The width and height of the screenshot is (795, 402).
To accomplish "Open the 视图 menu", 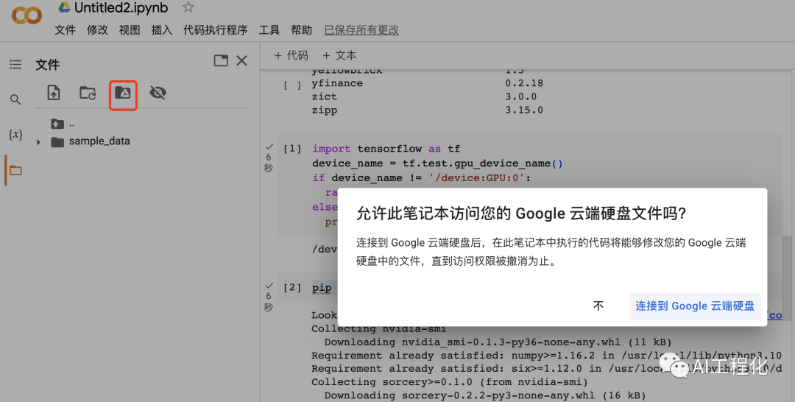I will point(130,30).
